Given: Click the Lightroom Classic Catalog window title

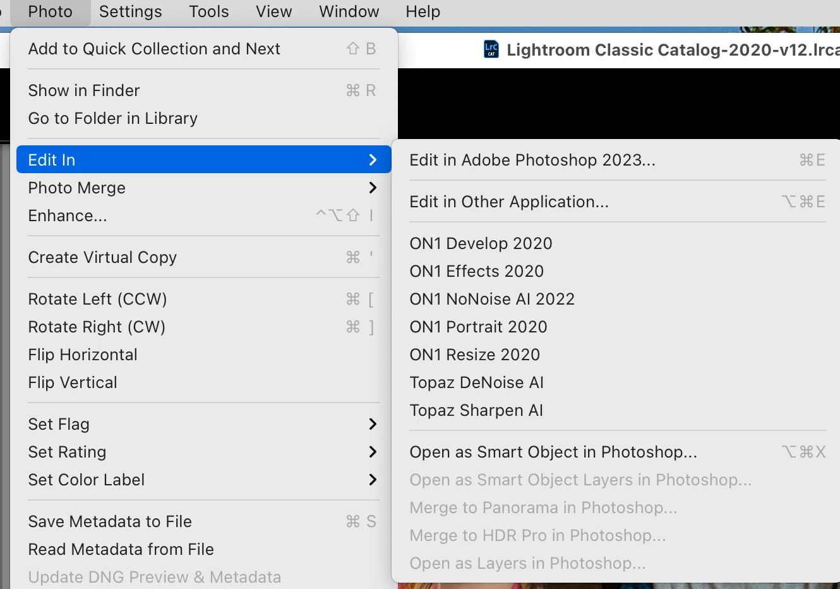Looking at the screenshot, I should point(673,50).
